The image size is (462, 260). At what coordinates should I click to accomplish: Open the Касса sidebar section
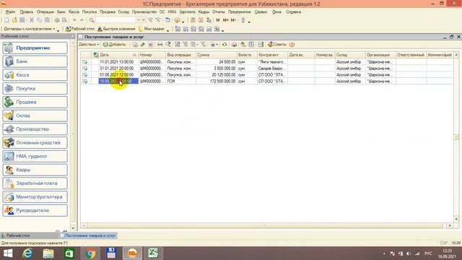35,75
